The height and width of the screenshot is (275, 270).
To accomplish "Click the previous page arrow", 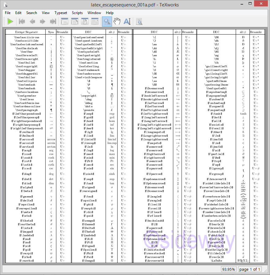I will coord(32,22).
